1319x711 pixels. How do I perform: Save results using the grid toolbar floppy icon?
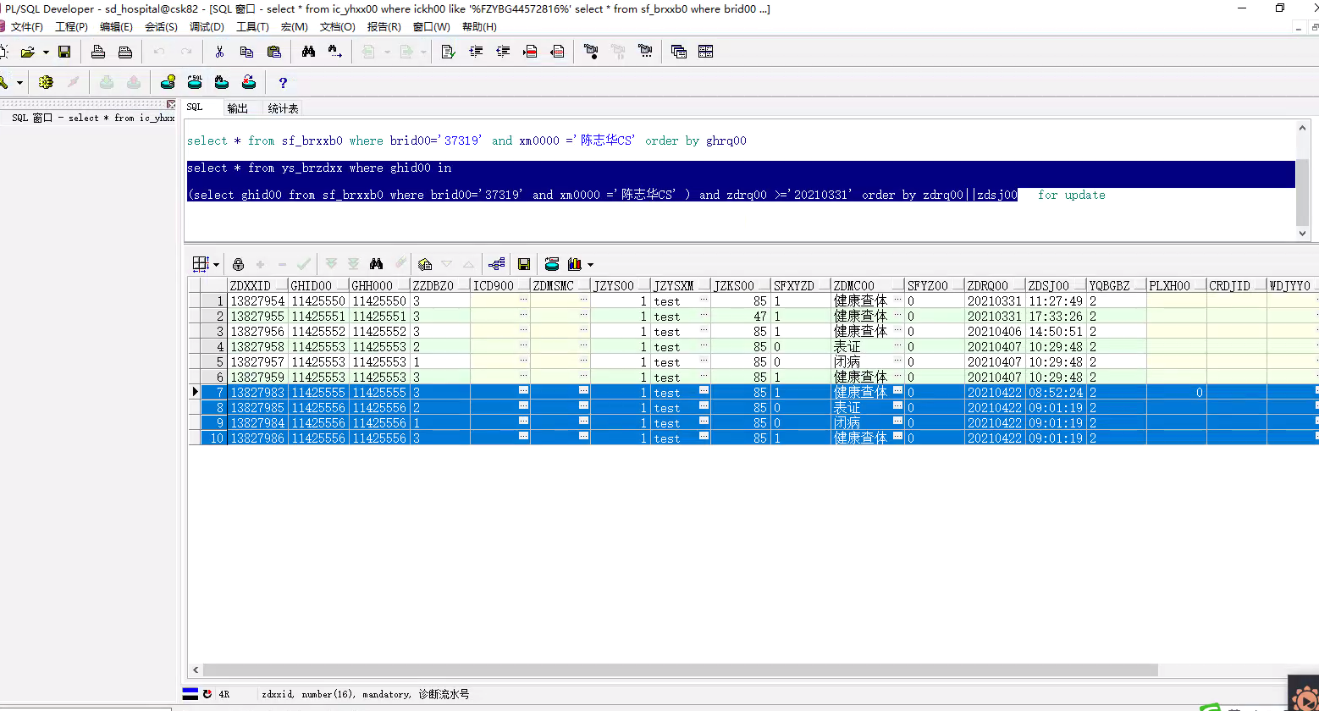tap(524, 264)
